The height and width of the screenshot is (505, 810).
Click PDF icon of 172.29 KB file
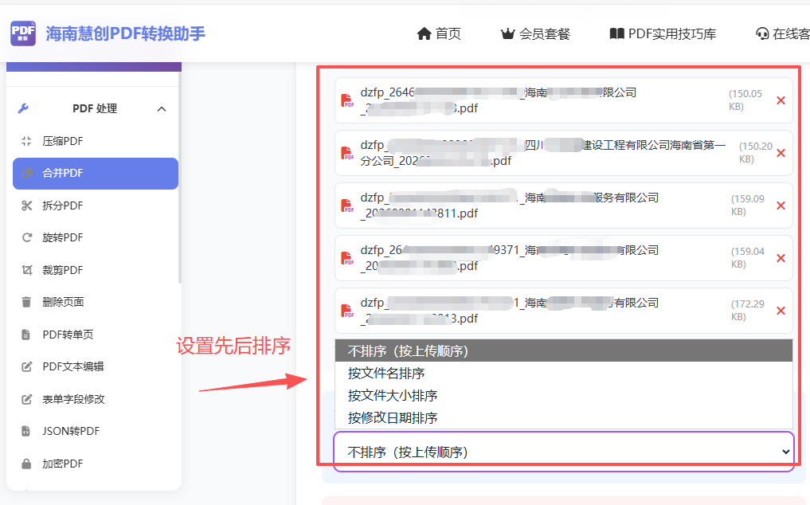(348, 311)
